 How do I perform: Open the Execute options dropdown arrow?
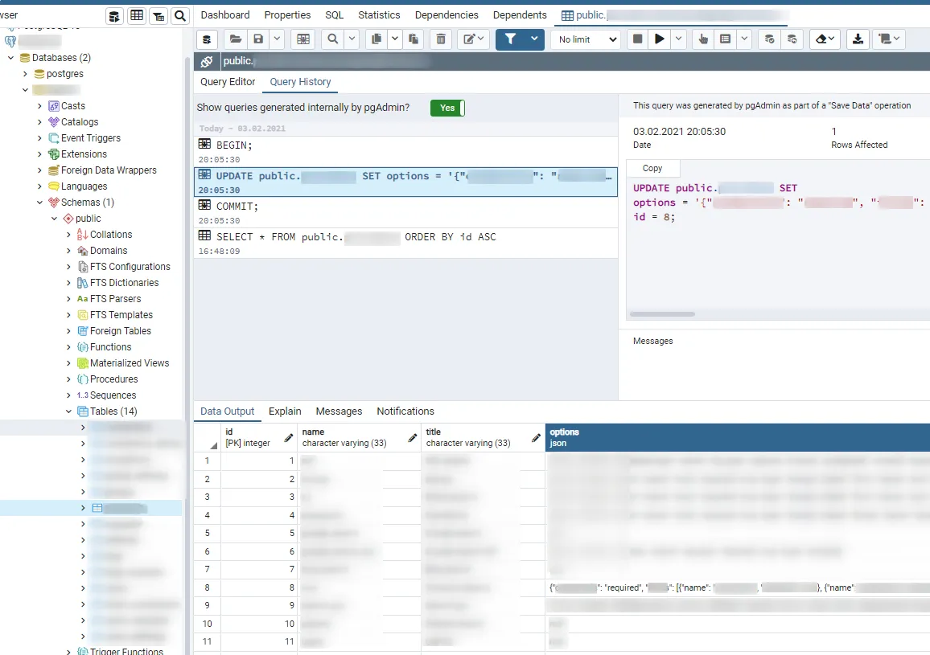[x=678, y=39]
